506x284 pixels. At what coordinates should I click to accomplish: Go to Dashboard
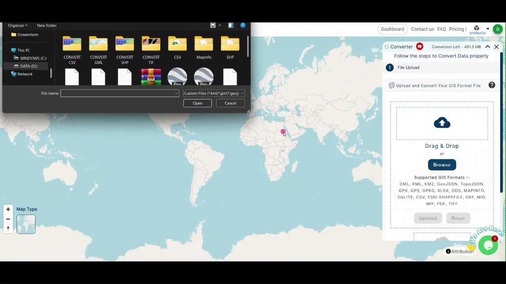[393, 29]
